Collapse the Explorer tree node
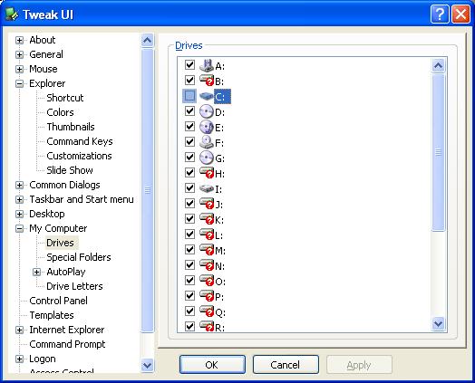Viewport: 475px width, 383px height. tap(19, 84)
